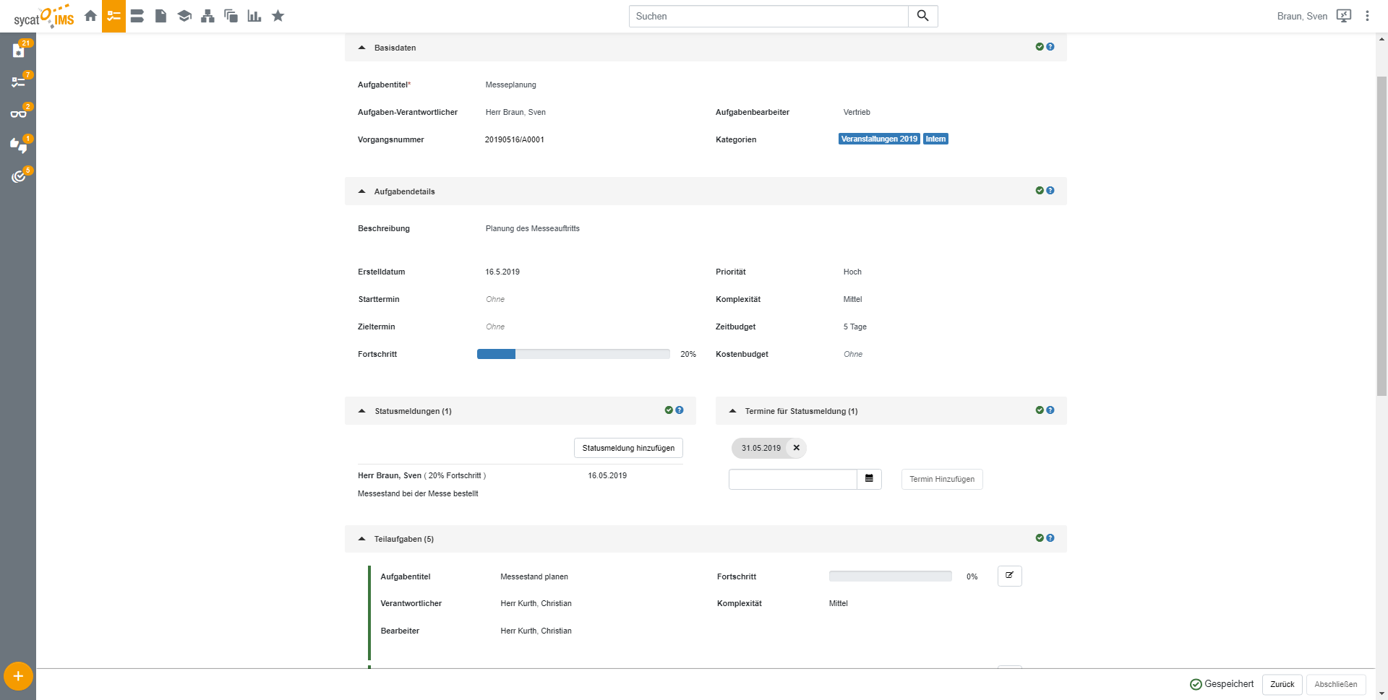Collapse Termine für Statusmeldung section
This screenshot has height=700, width=1388.
(x=732, y=411)
